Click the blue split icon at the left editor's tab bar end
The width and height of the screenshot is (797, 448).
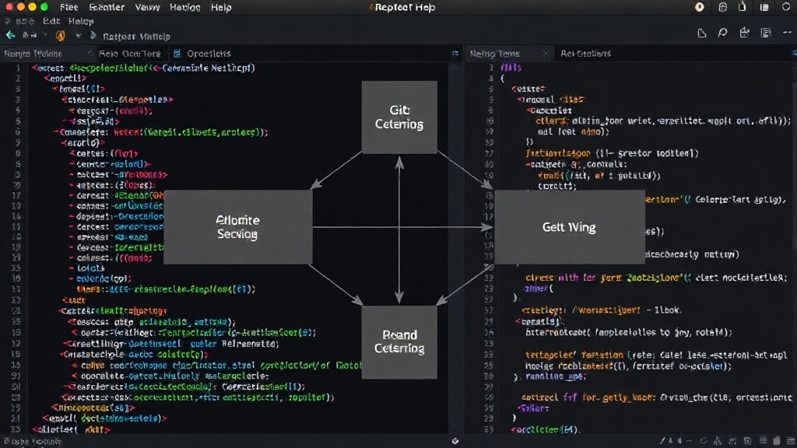click(x=455, y=54)
